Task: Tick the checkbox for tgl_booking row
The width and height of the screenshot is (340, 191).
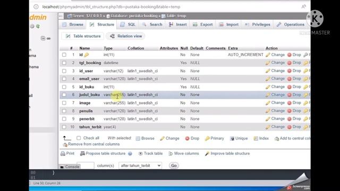Action: [64, 63]
